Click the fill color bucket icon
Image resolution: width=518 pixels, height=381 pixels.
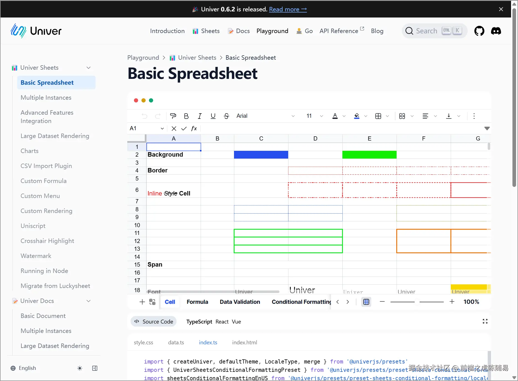click(357, 116)
